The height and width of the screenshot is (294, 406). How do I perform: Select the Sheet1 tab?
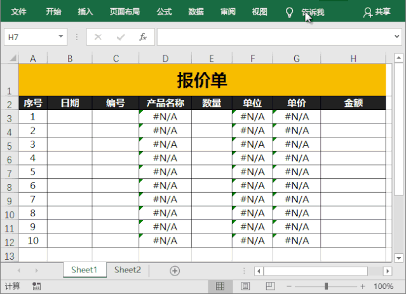[x=84, y=270]
